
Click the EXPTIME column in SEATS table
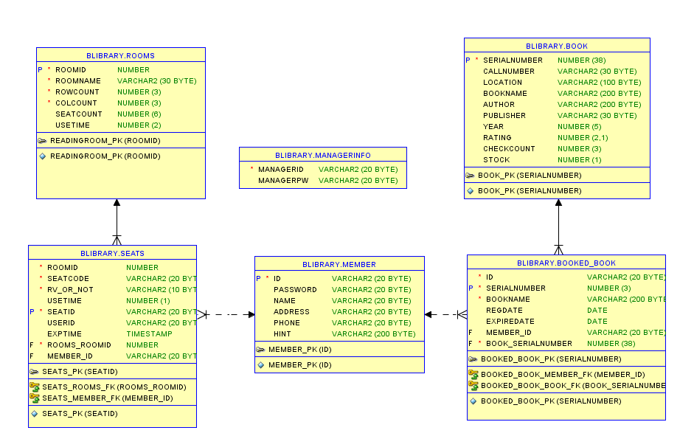[x=65, y=334]
